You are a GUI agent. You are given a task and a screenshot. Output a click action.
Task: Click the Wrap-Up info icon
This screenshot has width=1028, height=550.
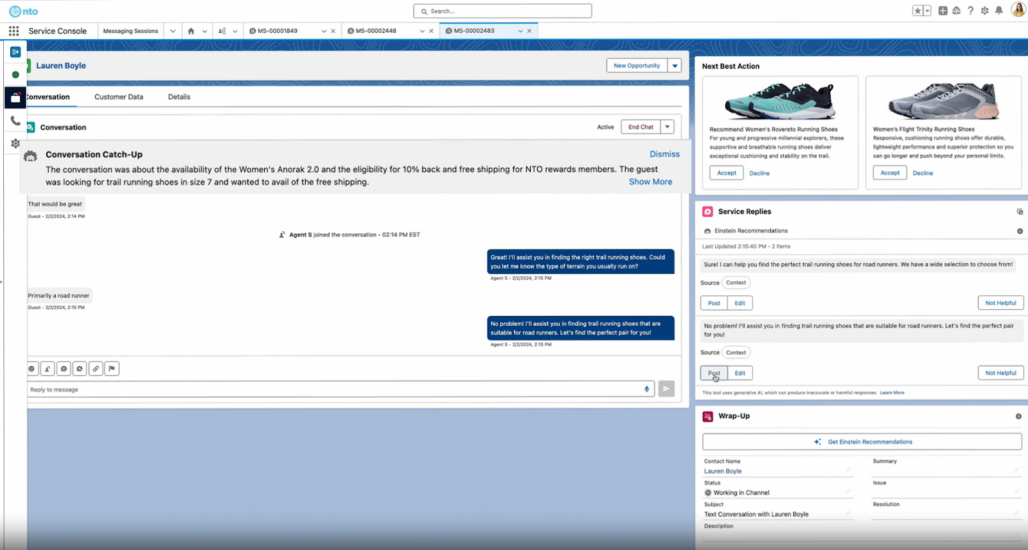point(1018,416)
